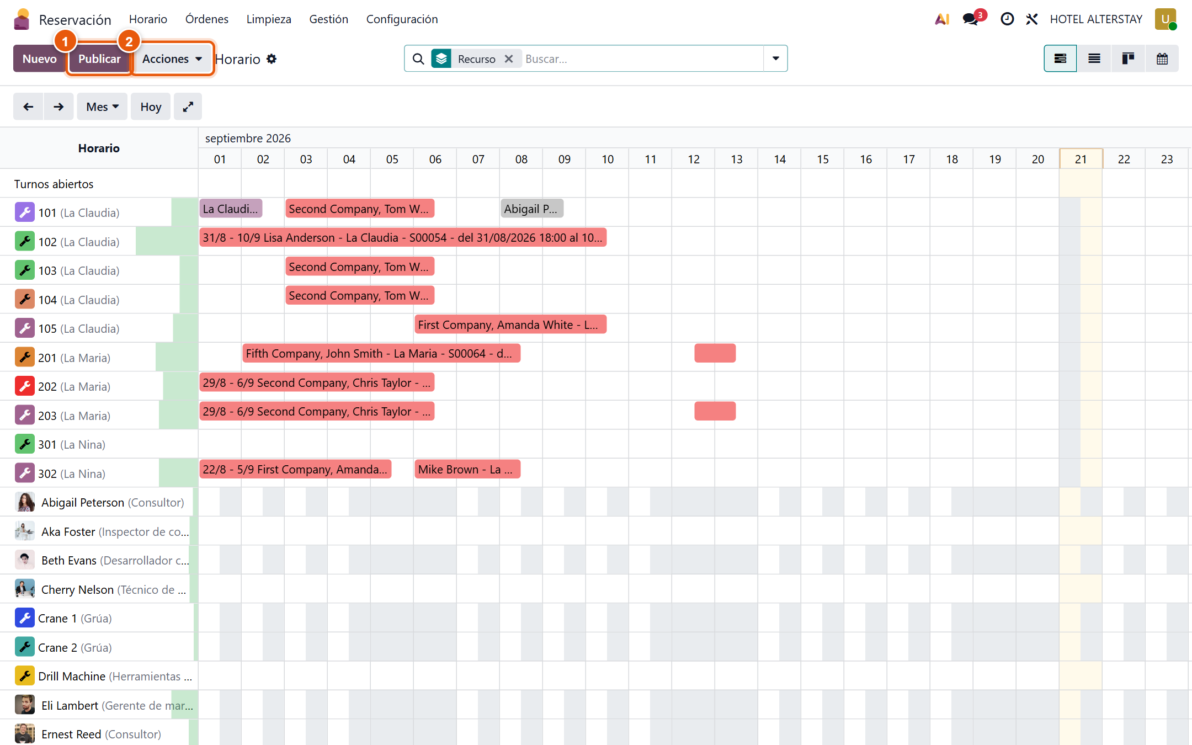
Task: Open the Acciones dropdown
Action: tap(172, 59)
